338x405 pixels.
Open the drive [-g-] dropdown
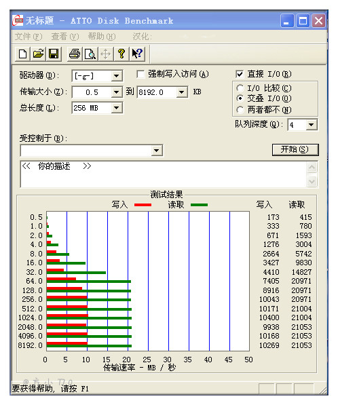point(117,76)
